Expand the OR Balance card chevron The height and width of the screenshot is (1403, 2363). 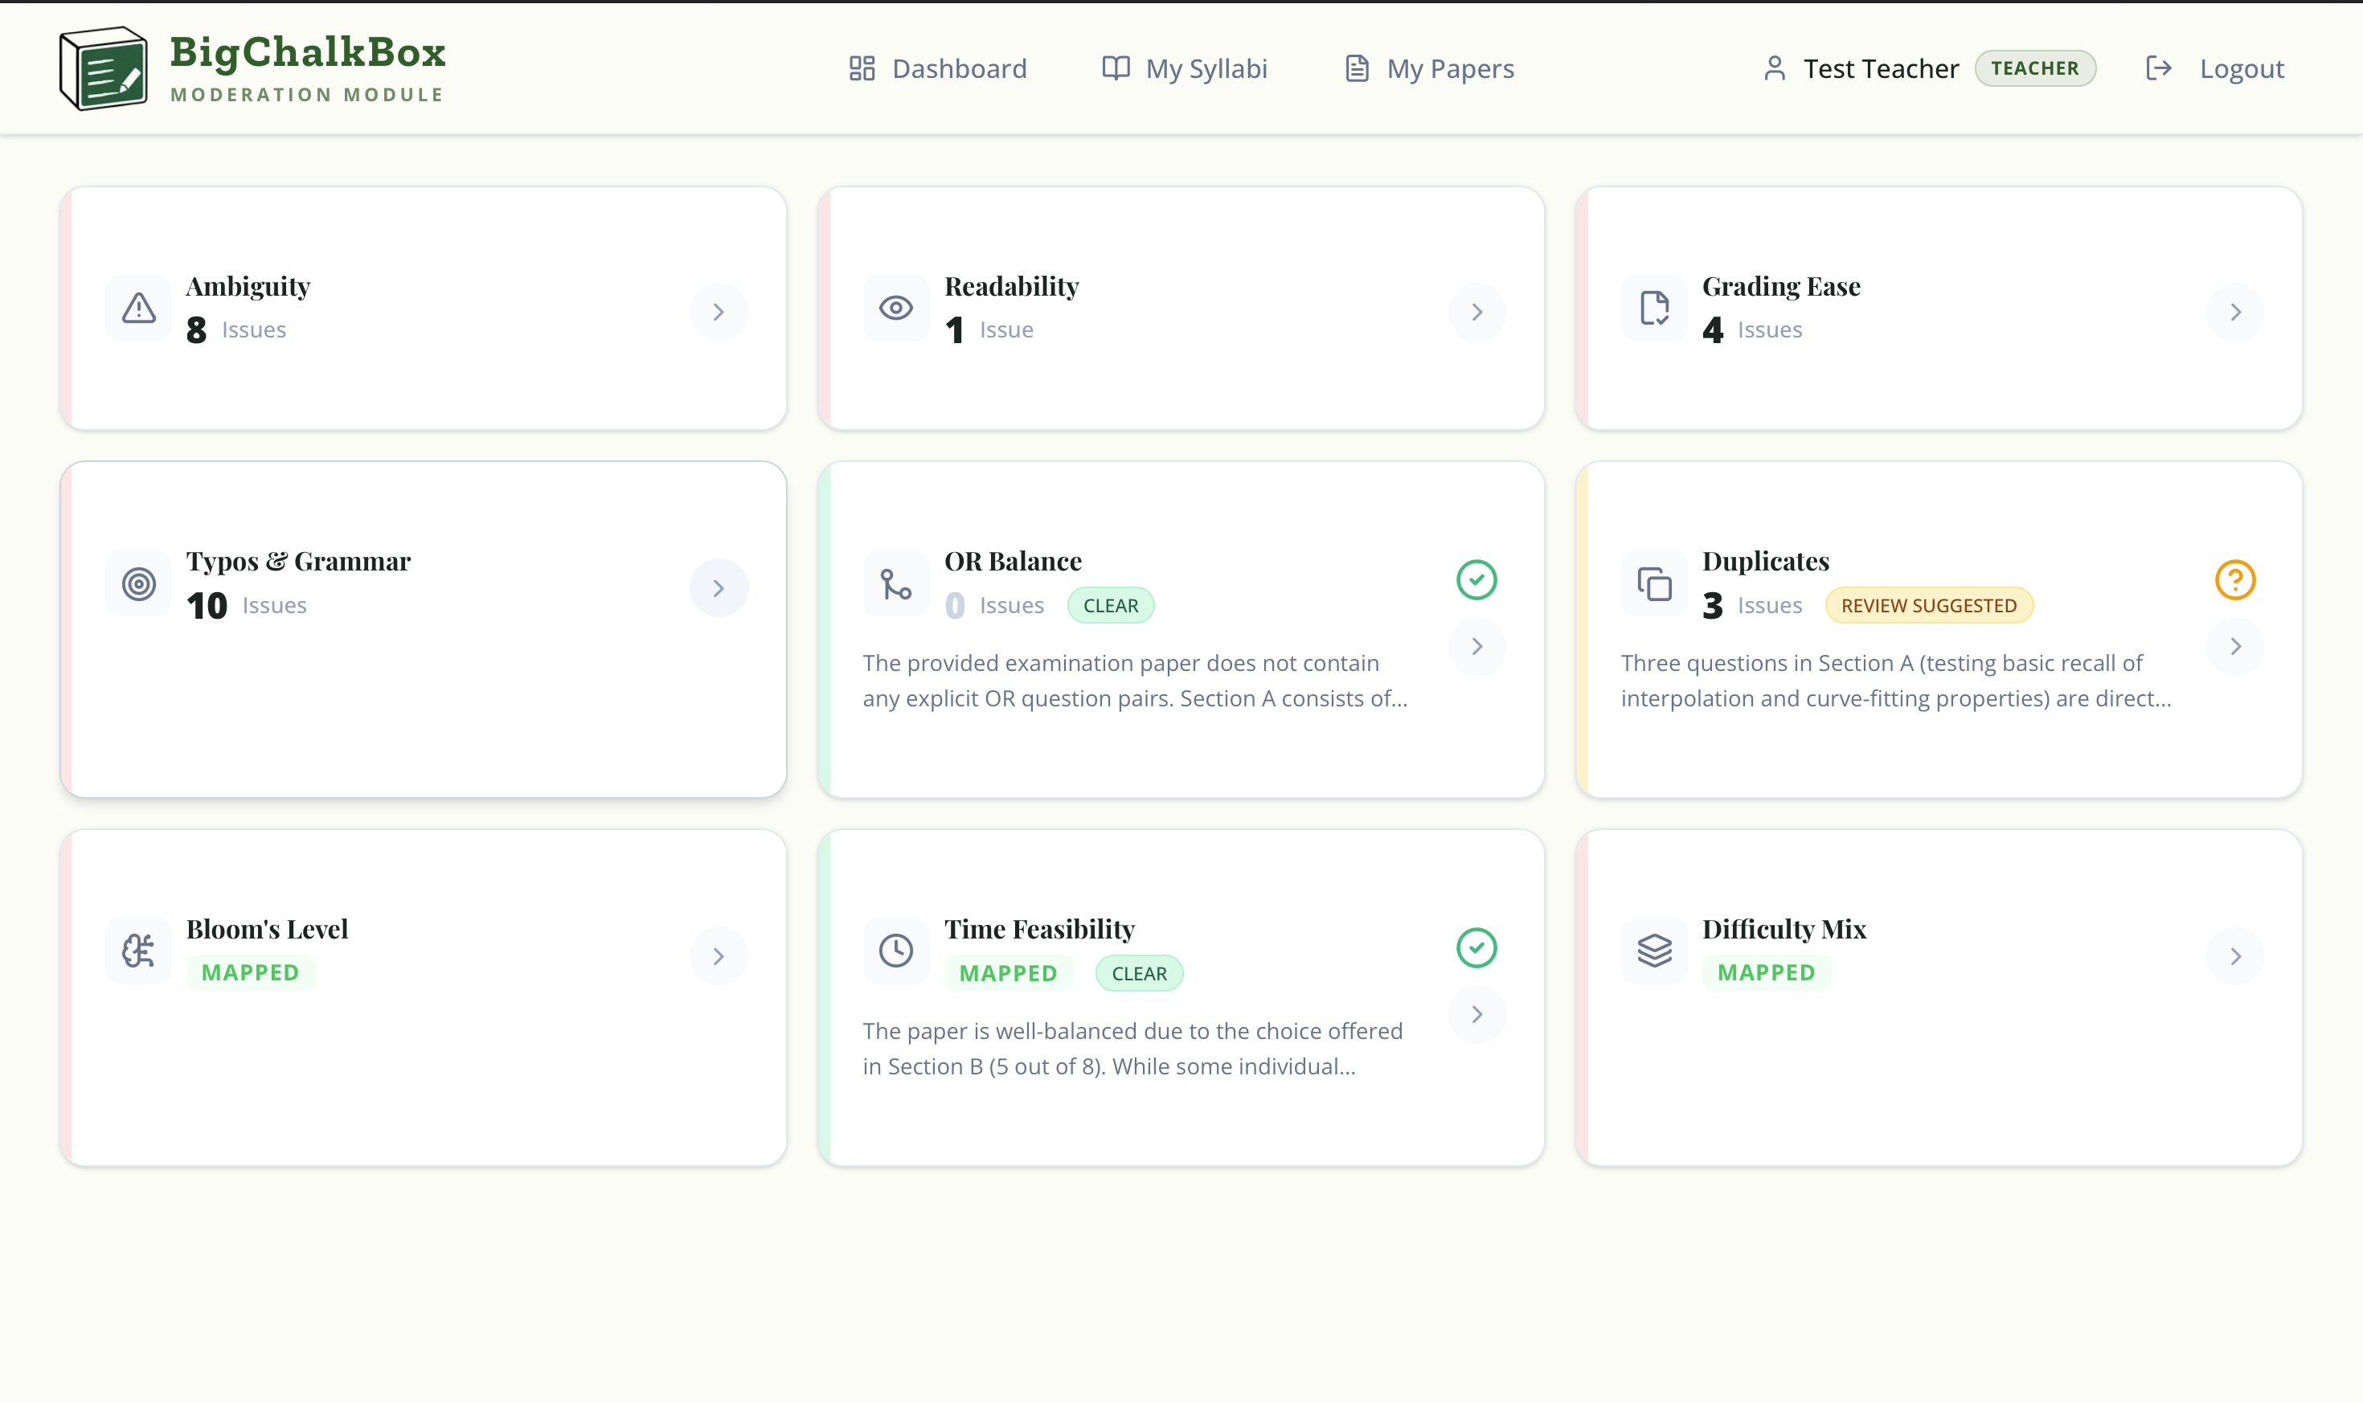pyautogui.click(x=1477, y=647)
